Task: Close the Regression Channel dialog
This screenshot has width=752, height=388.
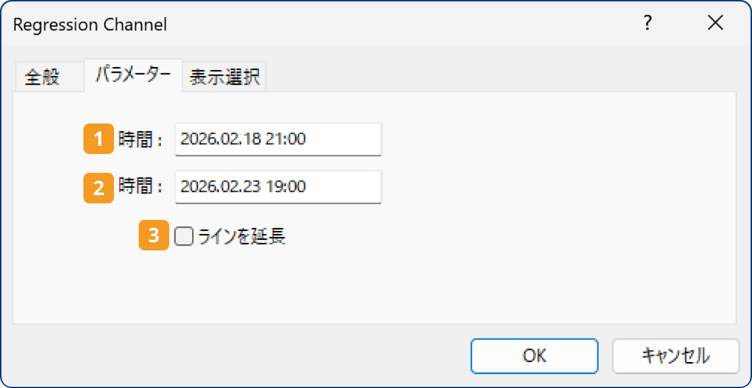Action: point(716,23)
